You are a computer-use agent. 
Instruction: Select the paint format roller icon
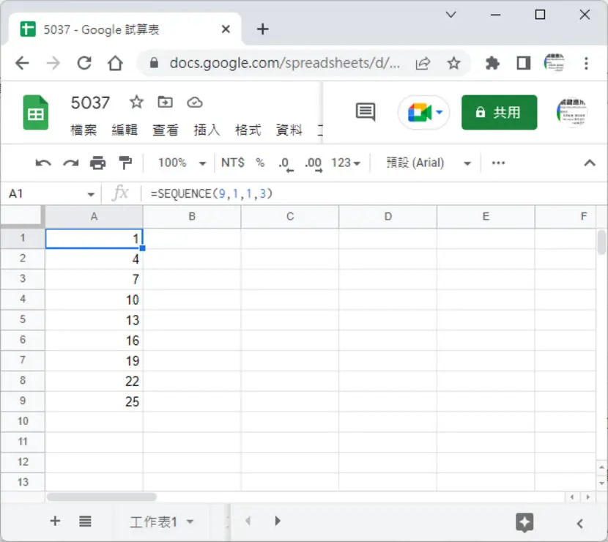coord(125,163)
